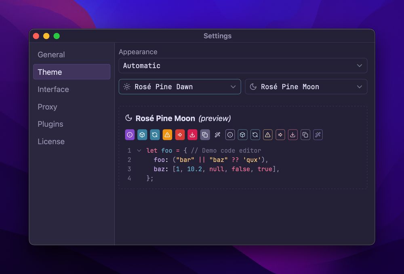Image resolution: width=404 pixels, height=274 pixels.
Task: Open the Plugins settings tab
Action: tap(72, 124)
